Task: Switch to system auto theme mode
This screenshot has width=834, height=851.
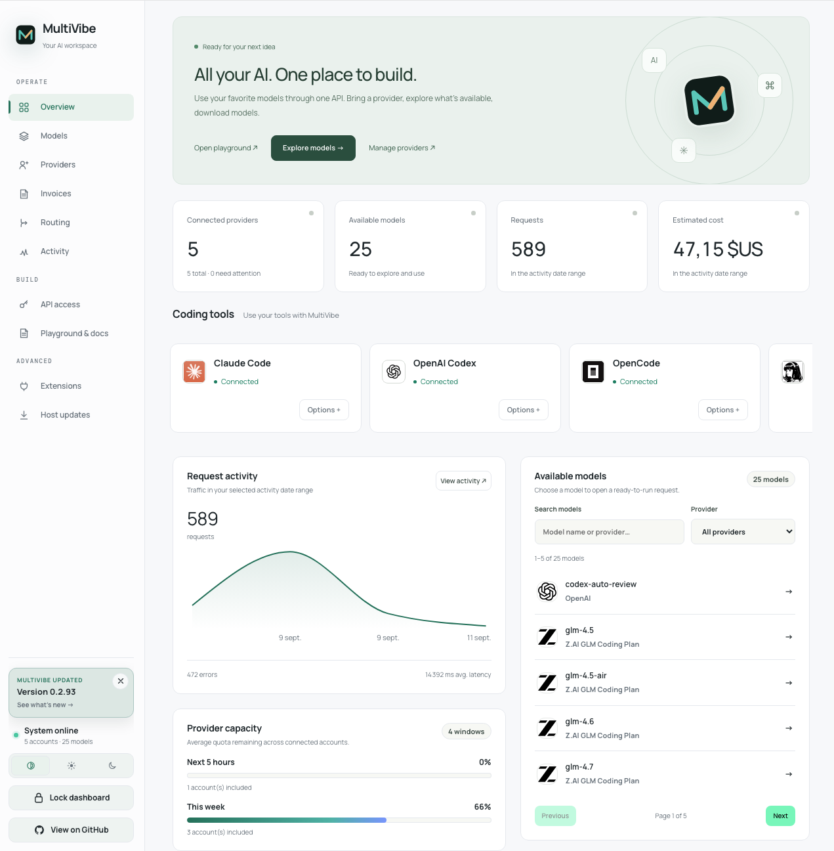Action: [x=31, y=766]
